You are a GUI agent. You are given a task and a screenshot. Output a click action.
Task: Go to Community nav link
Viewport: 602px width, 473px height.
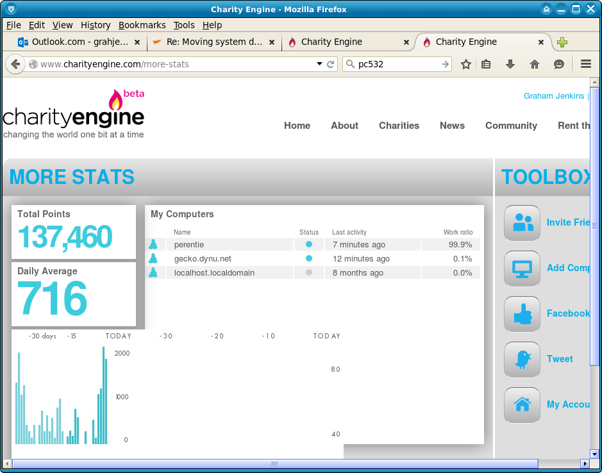(511, 126)
